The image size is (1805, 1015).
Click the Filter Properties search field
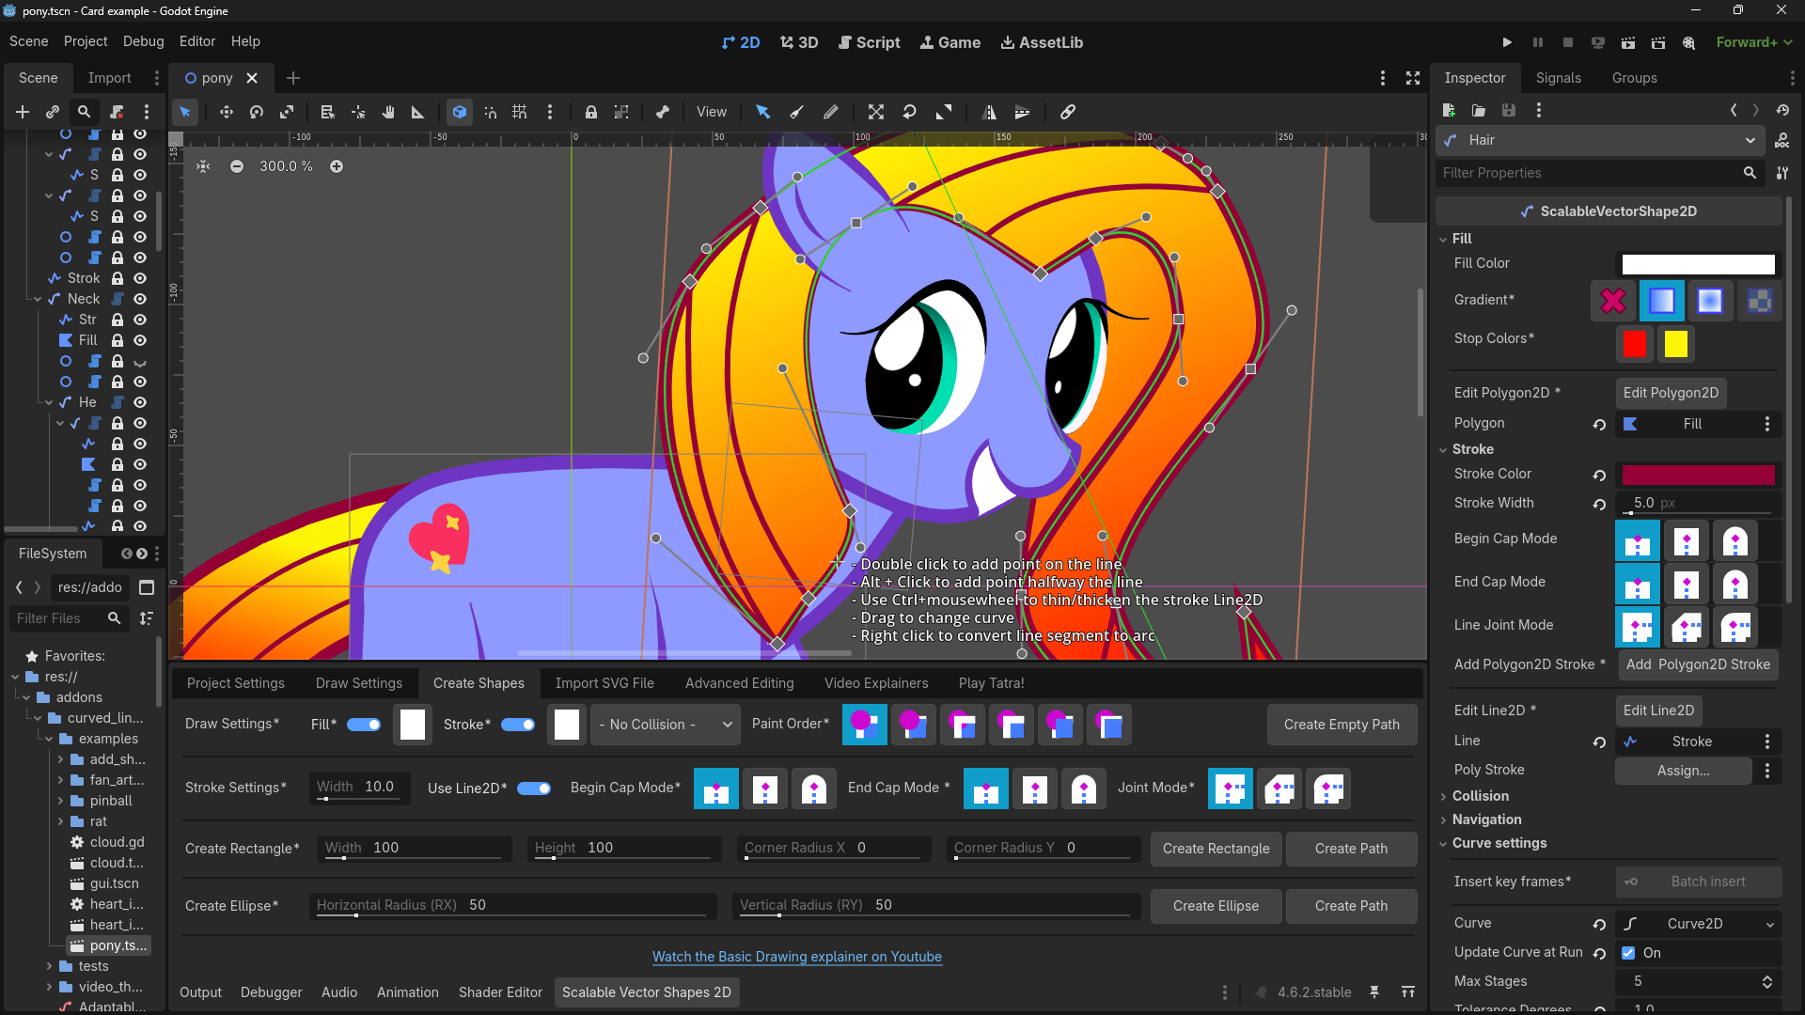(x=1599, y=173)
